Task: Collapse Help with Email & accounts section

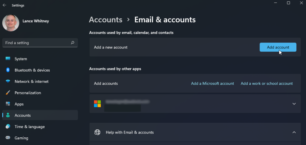Action: [x=294, y=132]
